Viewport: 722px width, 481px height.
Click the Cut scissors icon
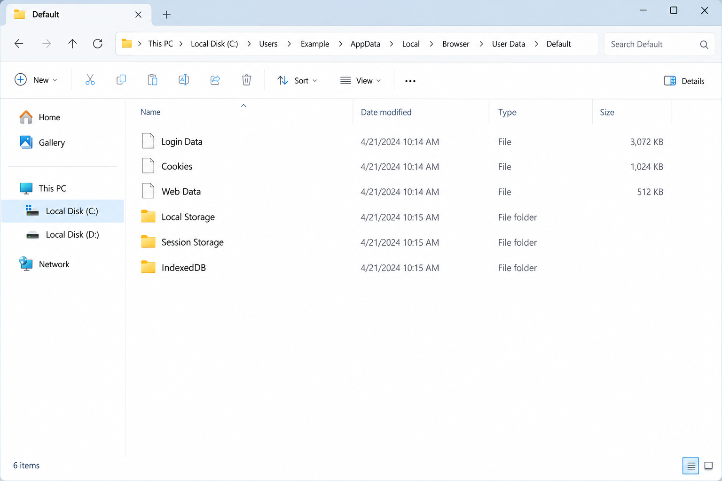coord(90,80)
